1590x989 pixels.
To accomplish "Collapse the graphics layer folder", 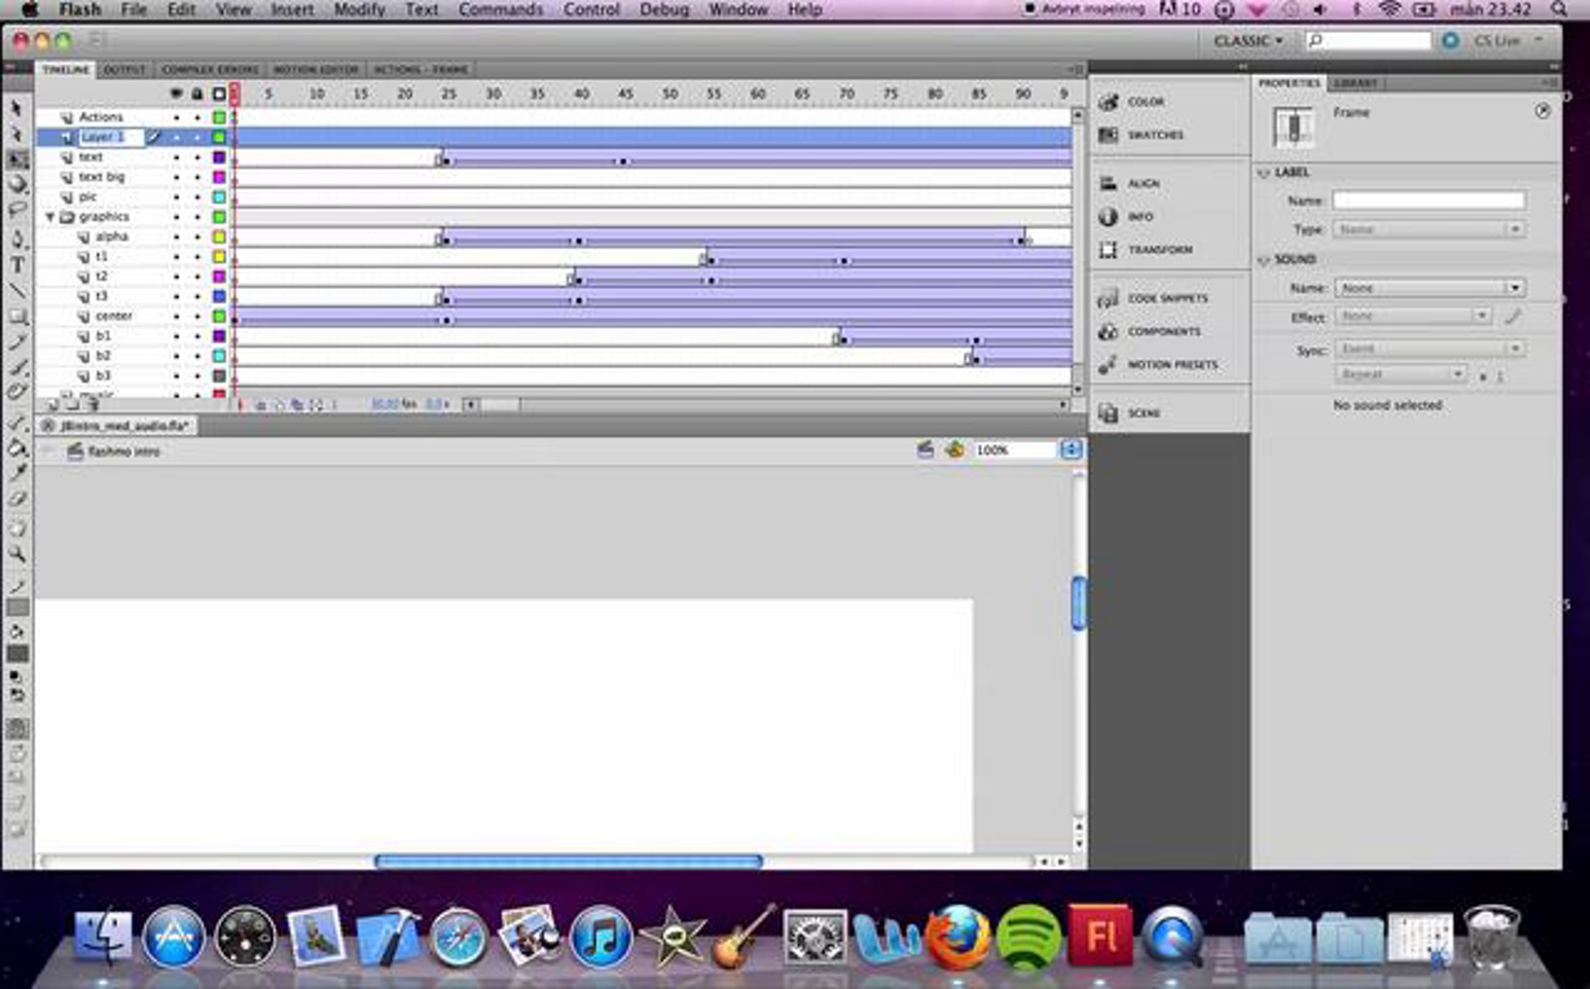I will pos(50,217).
